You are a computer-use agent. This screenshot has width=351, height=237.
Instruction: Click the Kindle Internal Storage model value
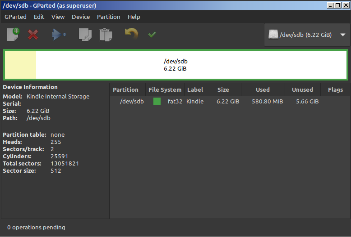click(x=58, y=96)
